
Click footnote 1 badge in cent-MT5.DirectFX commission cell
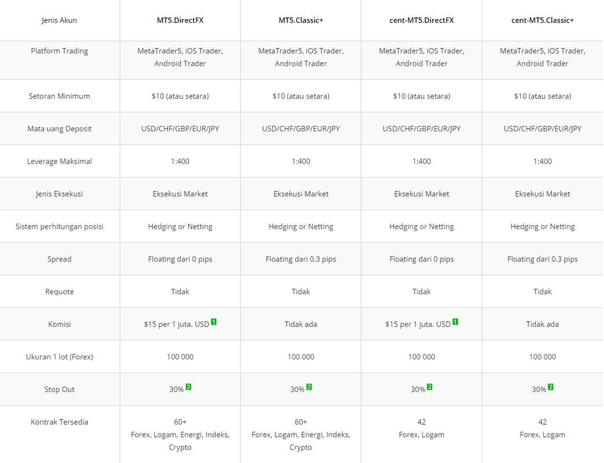(x=455, y=322)
